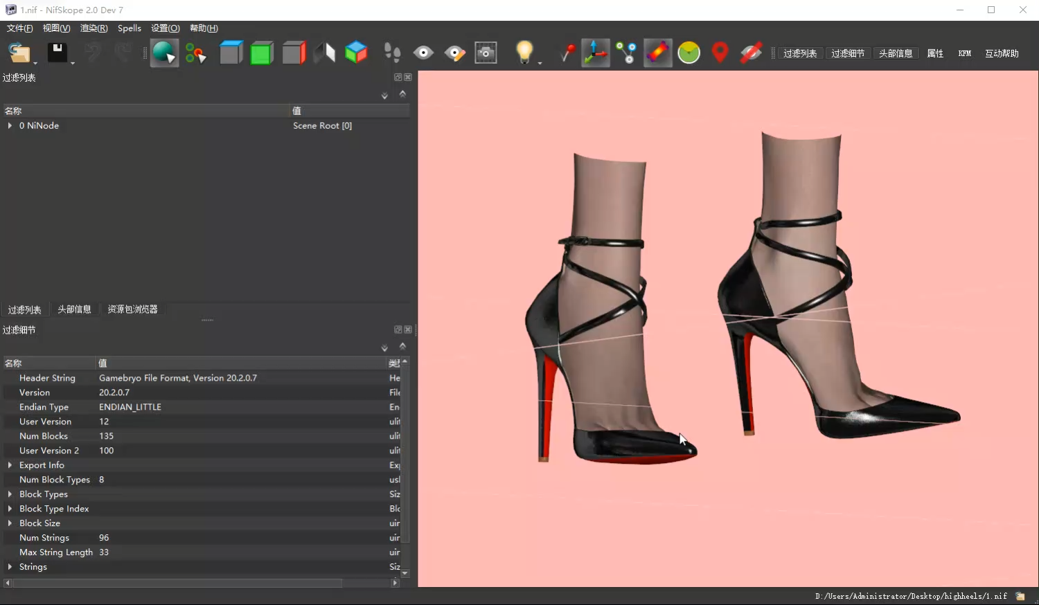The image size is (1039, 605).
Task: Toggle the show axes icon
Action: [596, 53]
